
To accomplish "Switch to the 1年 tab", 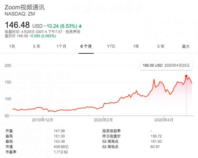I will point(136,47).
